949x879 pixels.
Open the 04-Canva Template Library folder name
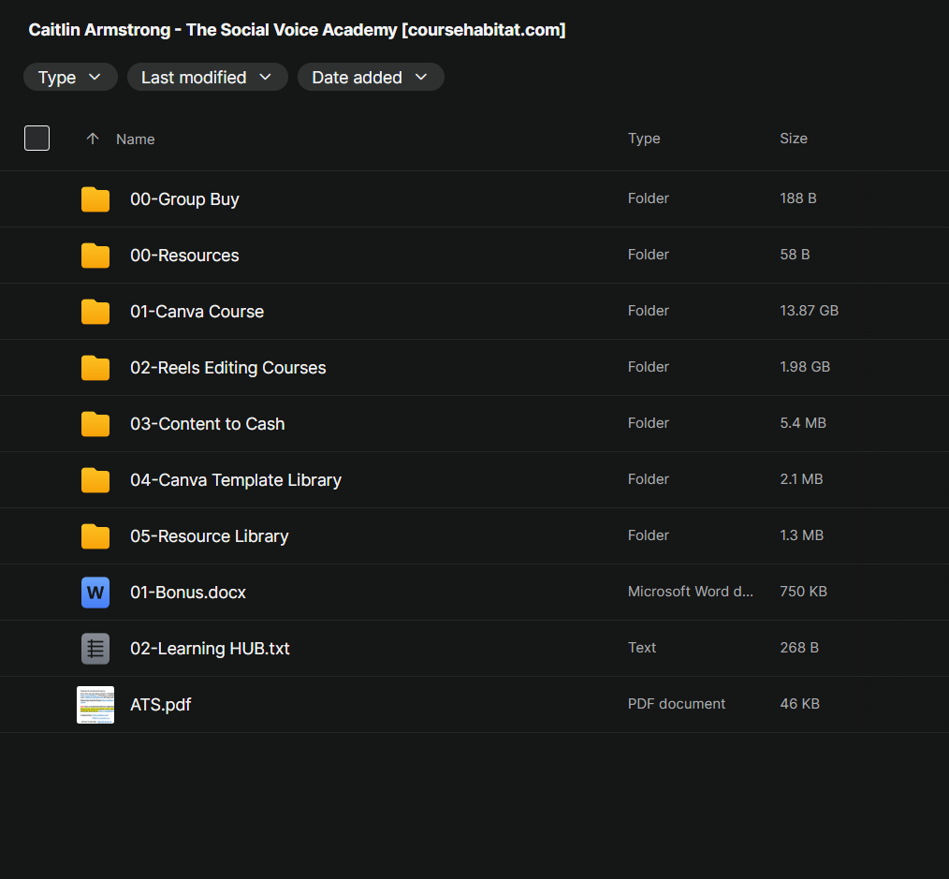coord(236,480)
